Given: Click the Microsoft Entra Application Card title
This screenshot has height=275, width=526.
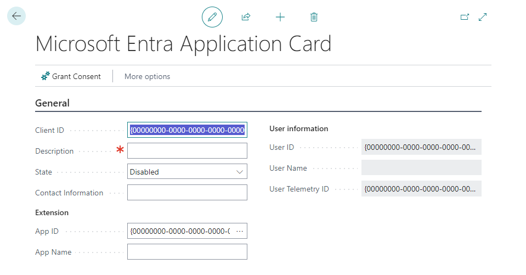Looking at the screenshot, I should tap(183, 44).
